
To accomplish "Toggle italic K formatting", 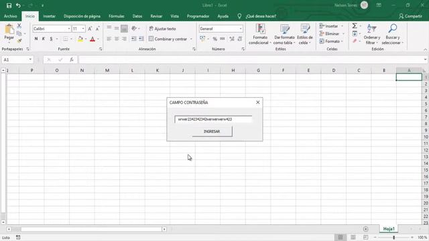I will pos(44,39).
